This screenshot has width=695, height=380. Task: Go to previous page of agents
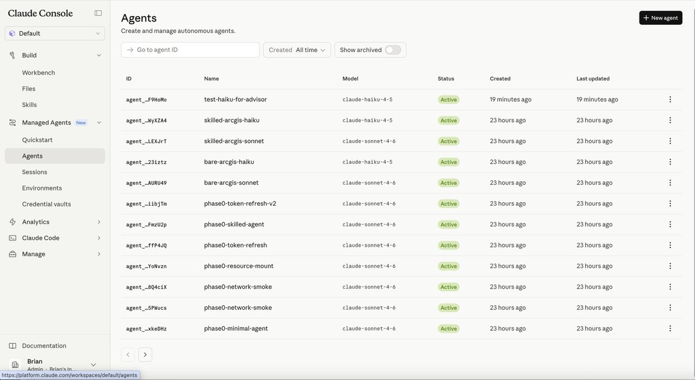click(128, 354)
